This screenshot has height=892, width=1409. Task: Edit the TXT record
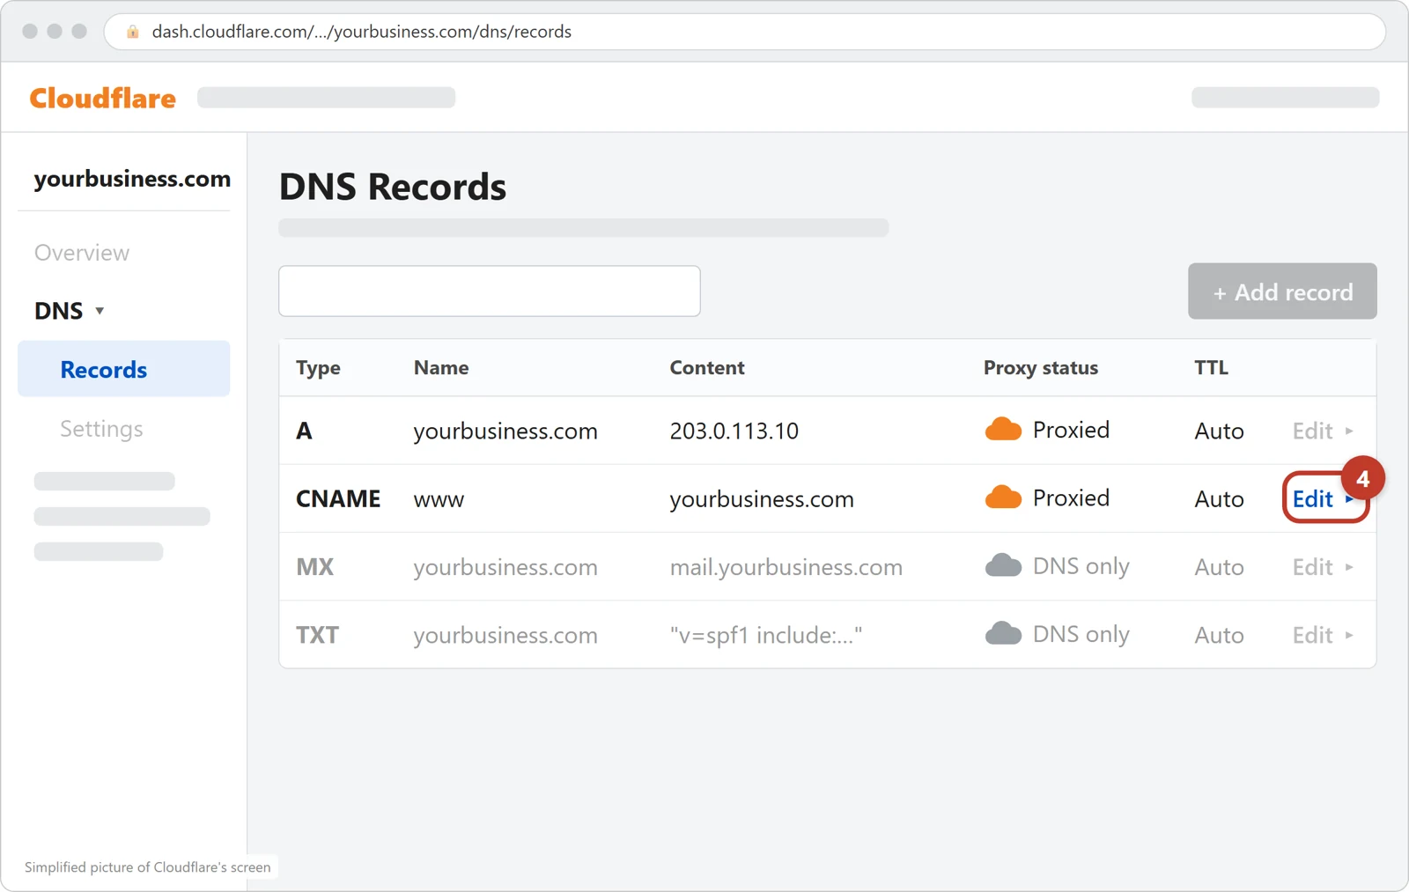click(x=1323, y=635)
